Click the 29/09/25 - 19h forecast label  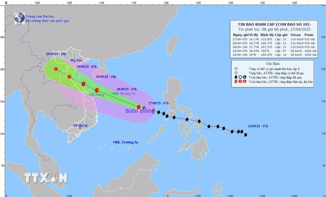click(56, 54)
